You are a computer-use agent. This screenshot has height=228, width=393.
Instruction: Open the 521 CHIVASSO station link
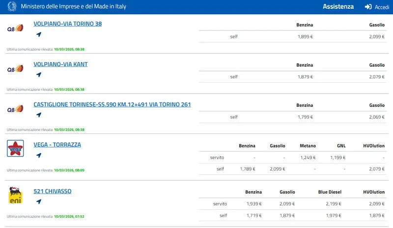click(x=53, y=191)
